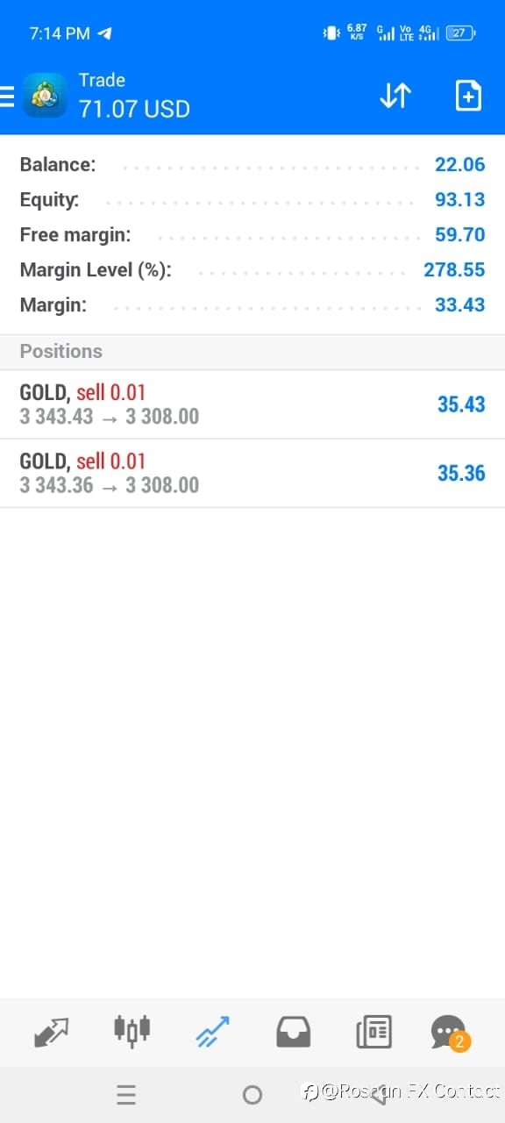Open the History inbox tray icon
This screenshot has width=505, height=1123.
pyautogui.click(x=293, y=1032)
